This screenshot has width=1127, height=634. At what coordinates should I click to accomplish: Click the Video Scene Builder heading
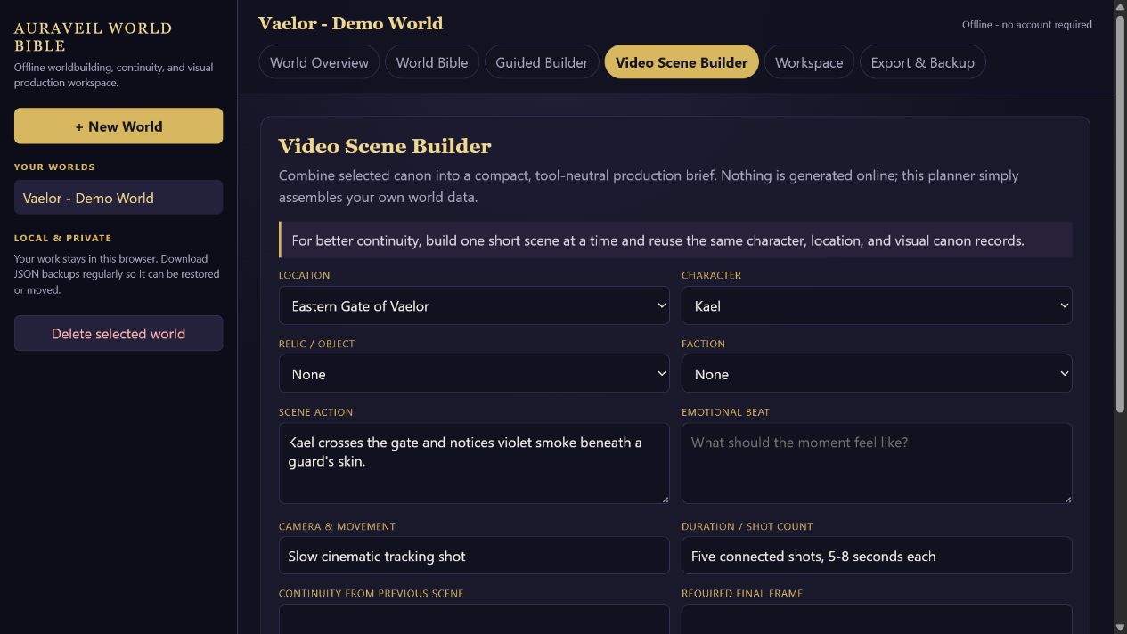(x=385, y=146)
